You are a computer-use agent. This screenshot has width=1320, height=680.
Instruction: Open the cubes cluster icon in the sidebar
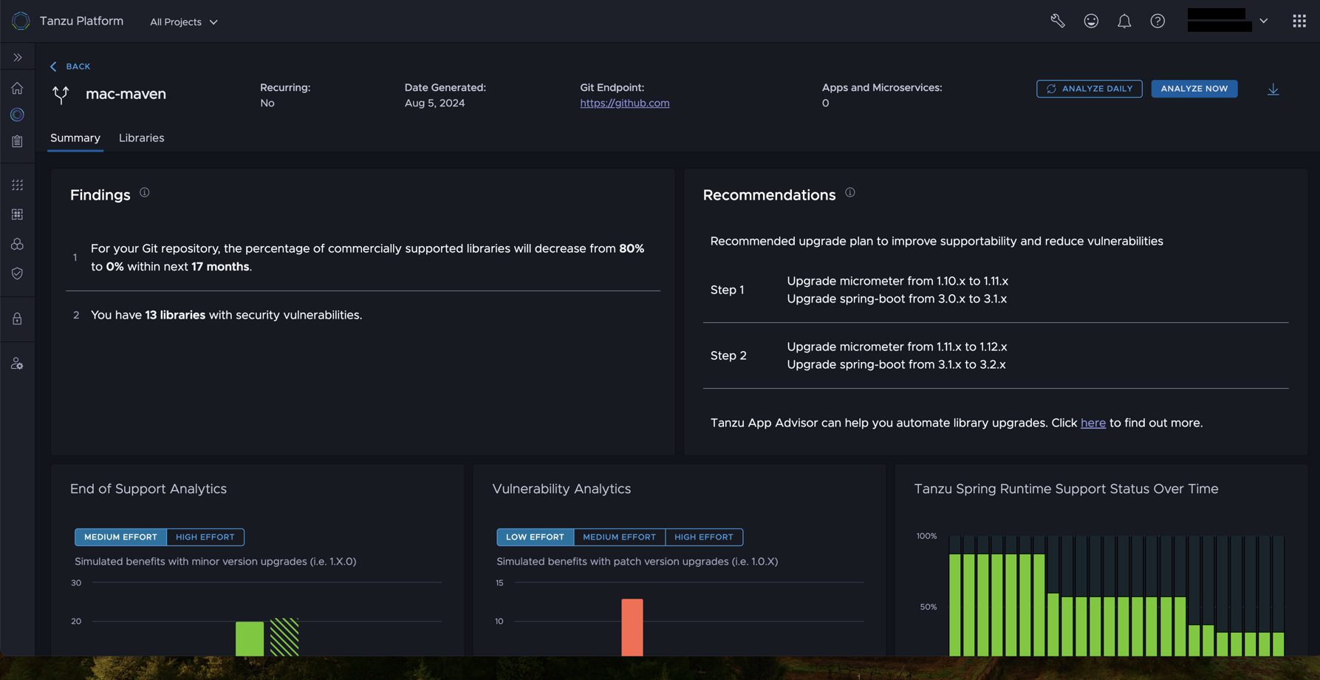pos(17,244)
